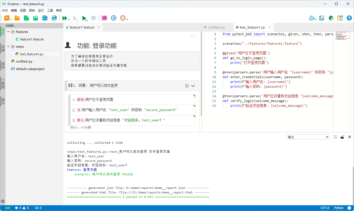Image resolution: width=354 pixels, height=211 pixels.
Task: Click the Ent label in status bar
Action: [8, 208]
